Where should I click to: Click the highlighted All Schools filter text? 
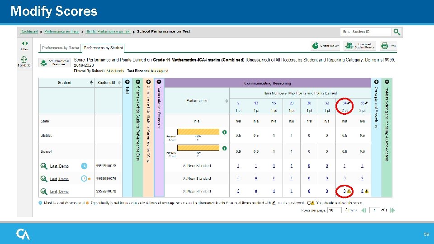(115, 71)
